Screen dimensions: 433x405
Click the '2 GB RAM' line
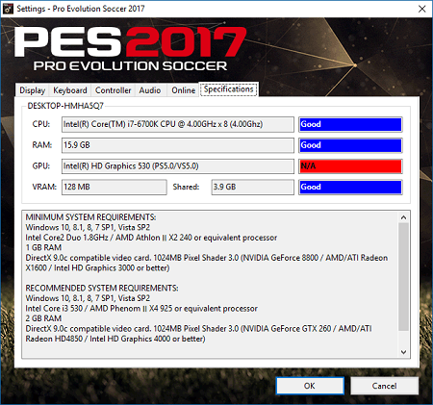[x=43, y=318]
